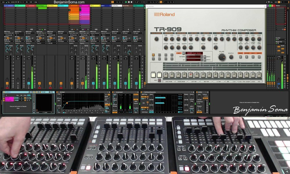Image resolution: width=290 pixels, height=174 pixels.
Task: Select the SNARE DRUM instrument tab
Action: pyautogui.click(x=181, y=81)
